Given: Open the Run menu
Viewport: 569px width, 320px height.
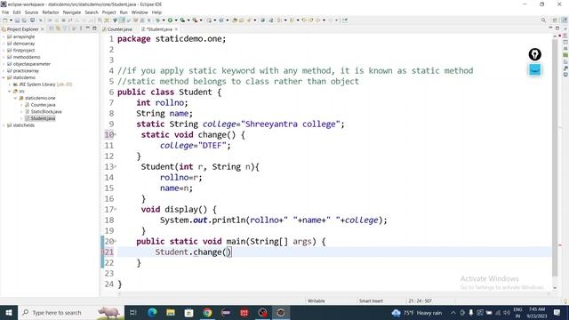Looking at the screenshot, I should [x=124, y=12].
